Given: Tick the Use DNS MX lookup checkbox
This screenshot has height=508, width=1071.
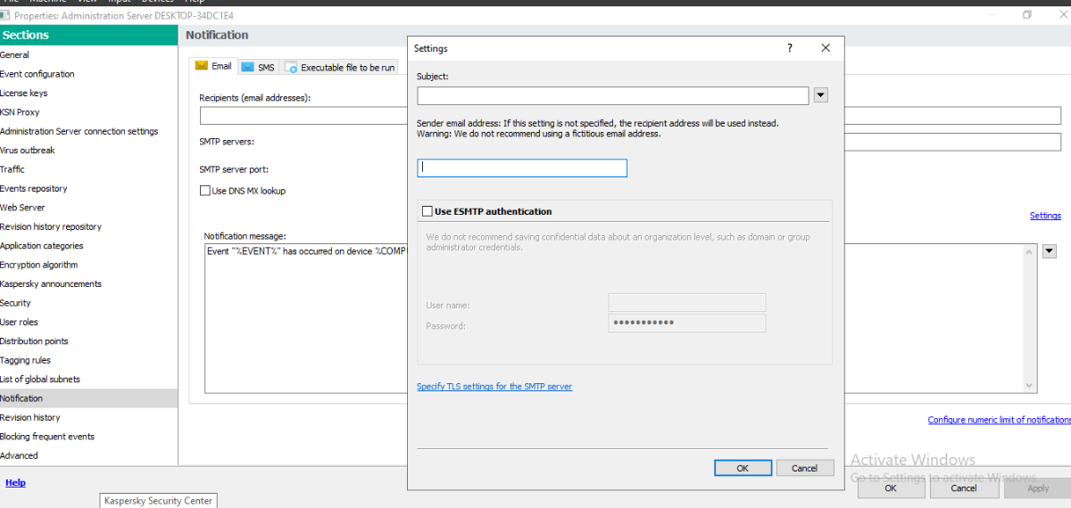Looking at the screenshot, I should [x=205, y=191].
